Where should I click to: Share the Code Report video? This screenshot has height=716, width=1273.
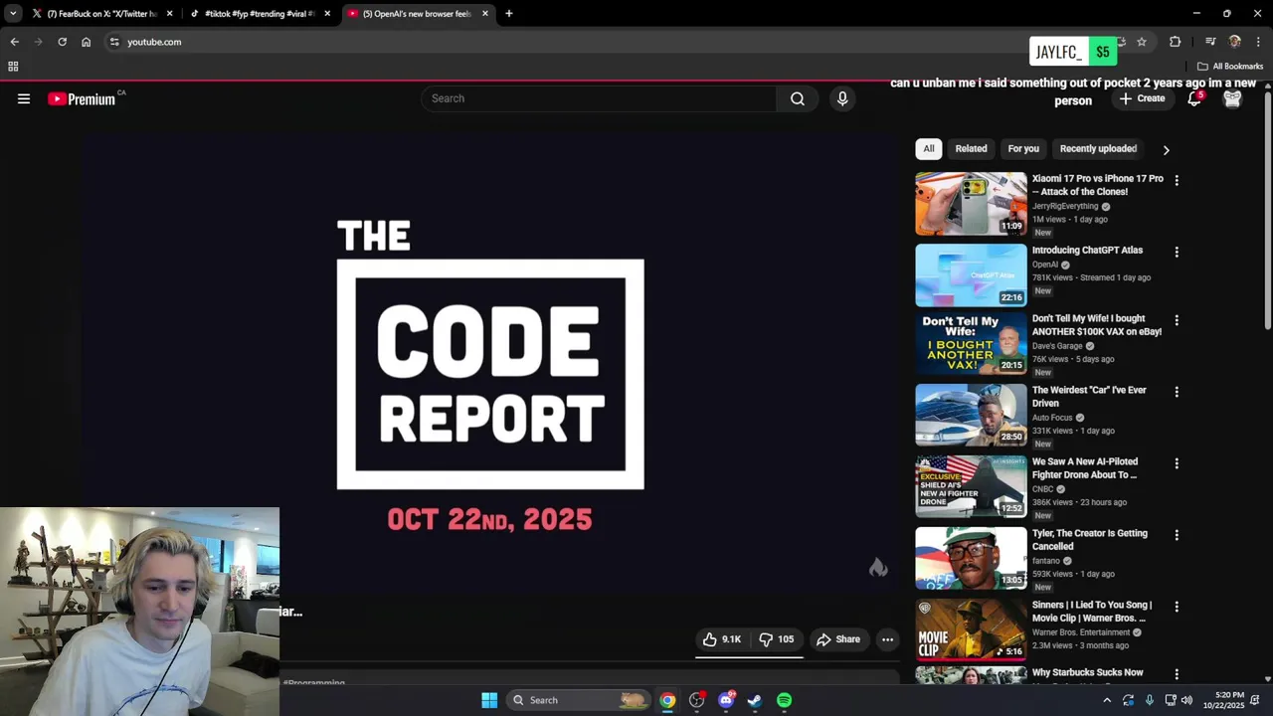pos(838,639)
